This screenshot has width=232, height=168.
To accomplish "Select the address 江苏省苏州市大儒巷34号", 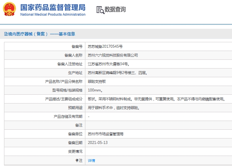I will [x=109, y=64].
